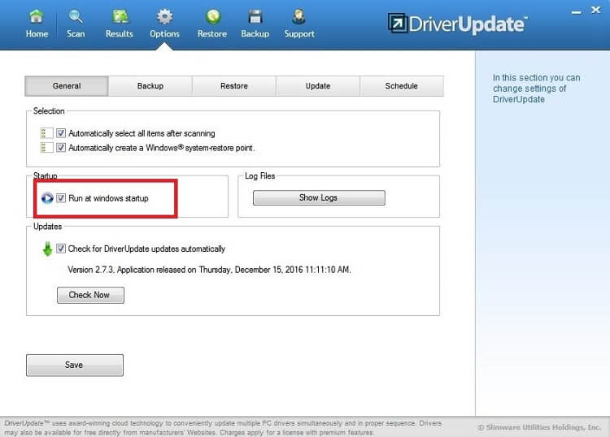Switch to the Backup options tab
610x437 pixels.
tap(150, 86)
